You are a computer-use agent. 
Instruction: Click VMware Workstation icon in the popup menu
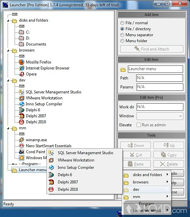(x=51, y=160)
